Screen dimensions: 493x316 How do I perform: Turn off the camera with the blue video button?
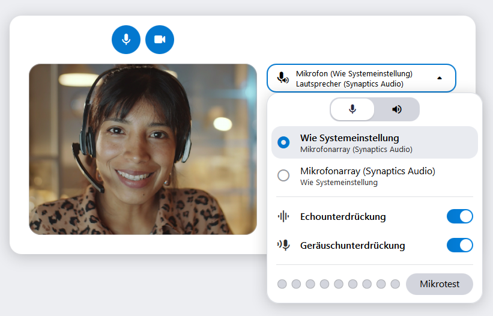pos(160,40)
